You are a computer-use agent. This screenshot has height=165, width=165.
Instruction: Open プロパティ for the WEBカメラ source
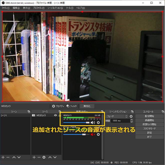coord(58,106)
